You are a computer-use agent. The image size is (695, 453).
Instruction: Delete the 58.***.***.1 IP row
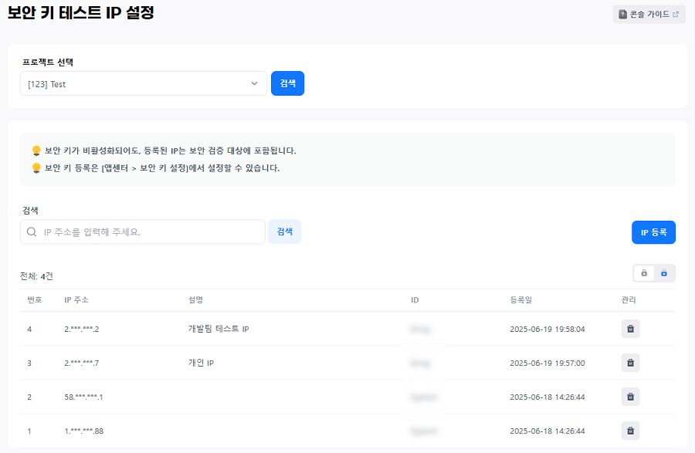(x=630, y=397)
